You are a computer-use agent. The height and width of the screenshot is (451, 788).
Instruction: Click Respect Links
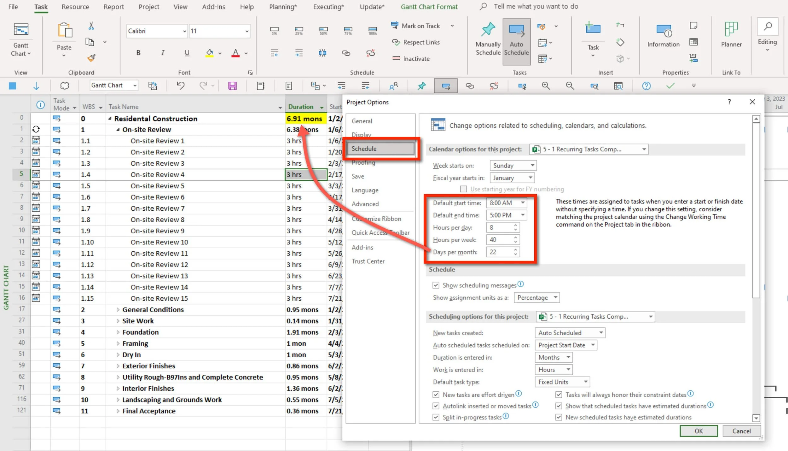pyautogui.click(x=416, y=42)
